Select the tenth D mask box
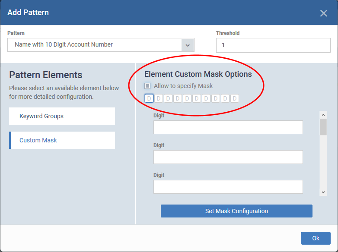The width and height of the screenshot is (338, 252). click(235, 98)
